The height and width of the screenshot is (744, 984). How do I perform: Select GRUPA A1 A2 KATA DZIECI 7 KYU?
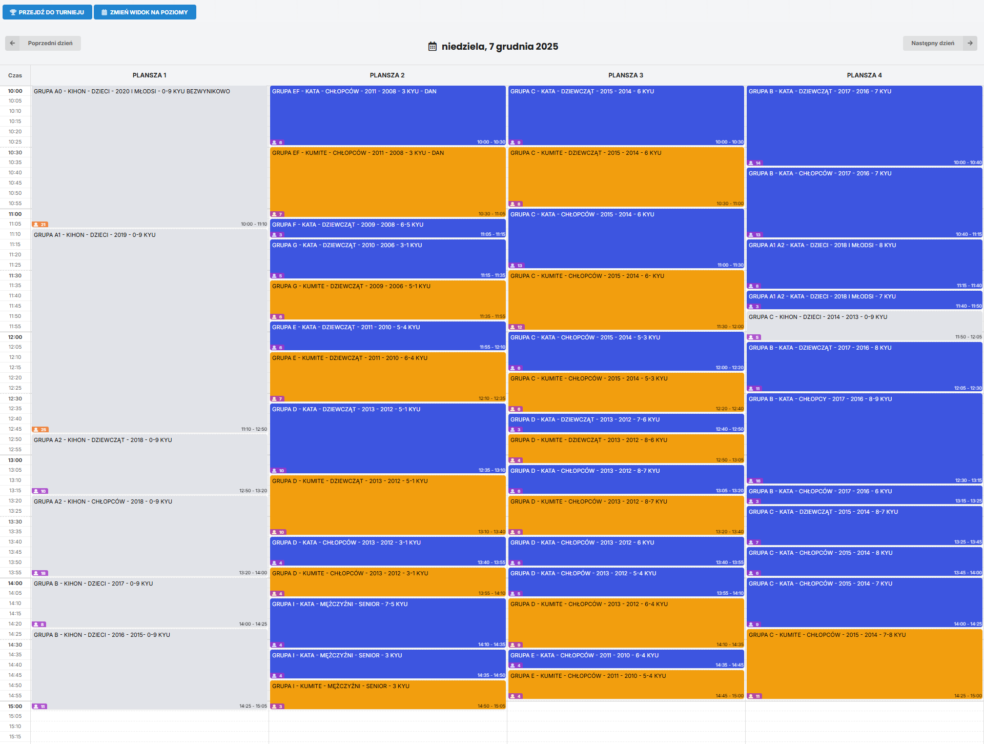tap(865, 300)
